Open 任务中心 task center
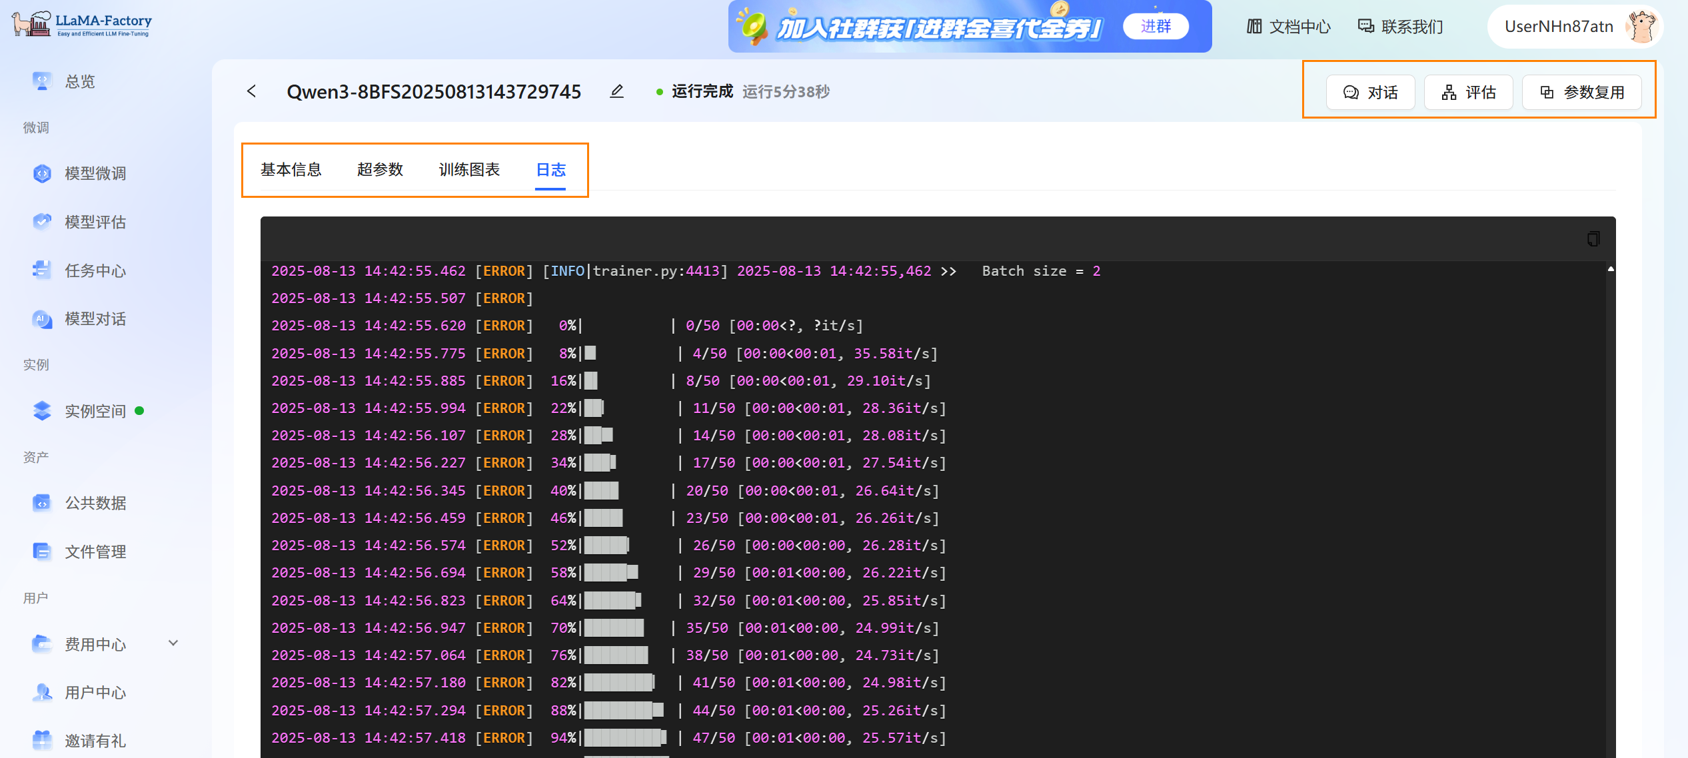The width and height of the screenshot is (1688, 758). point(95,271)
